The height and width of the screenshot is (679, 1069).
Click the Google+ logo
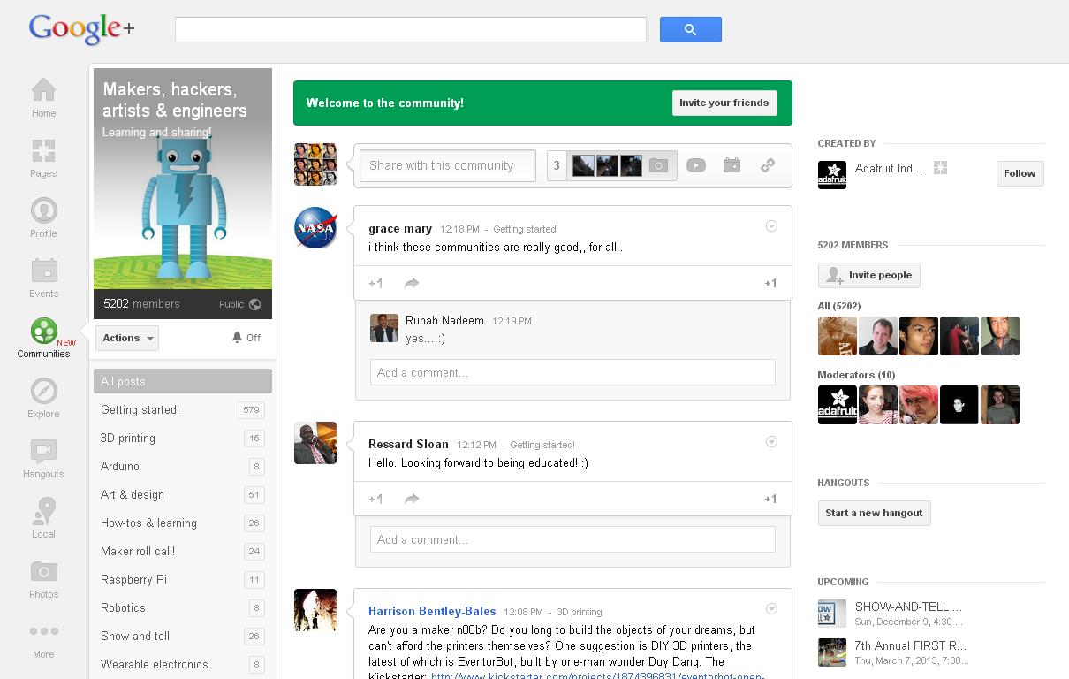pyautogui.click(x=81, y=29)
